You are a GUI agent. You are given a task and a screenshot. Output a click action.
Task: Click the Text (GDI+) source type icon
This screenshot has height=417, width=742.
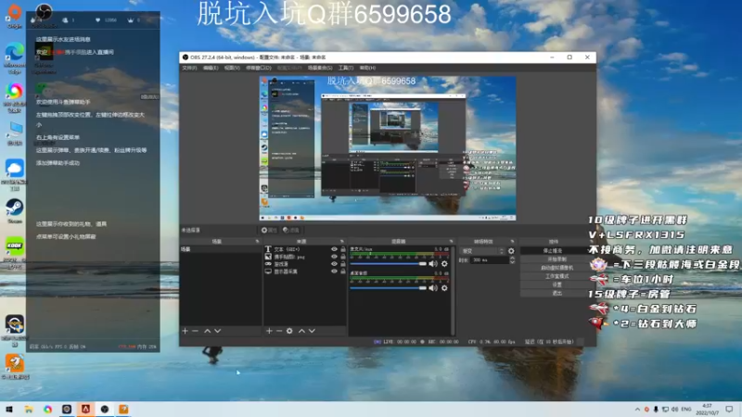268,249
